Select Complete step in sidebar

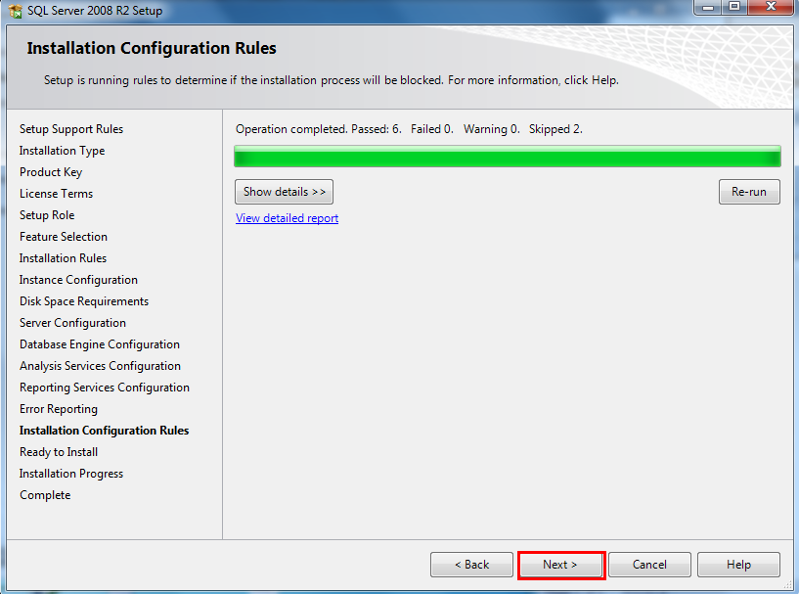click(45, 495)
